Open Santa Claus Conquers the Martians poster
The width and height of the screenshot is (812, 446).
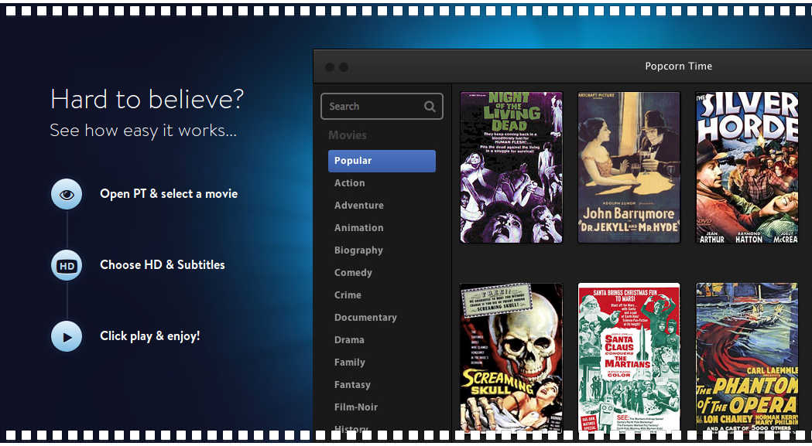pos(629,356)
